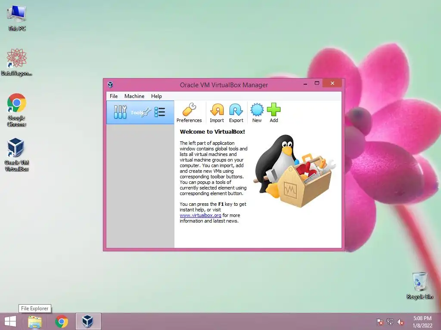Viewport: 441px width, 330px height.
Task: Select the DataWagon desktop shortcut
Action: pos(17,62)
